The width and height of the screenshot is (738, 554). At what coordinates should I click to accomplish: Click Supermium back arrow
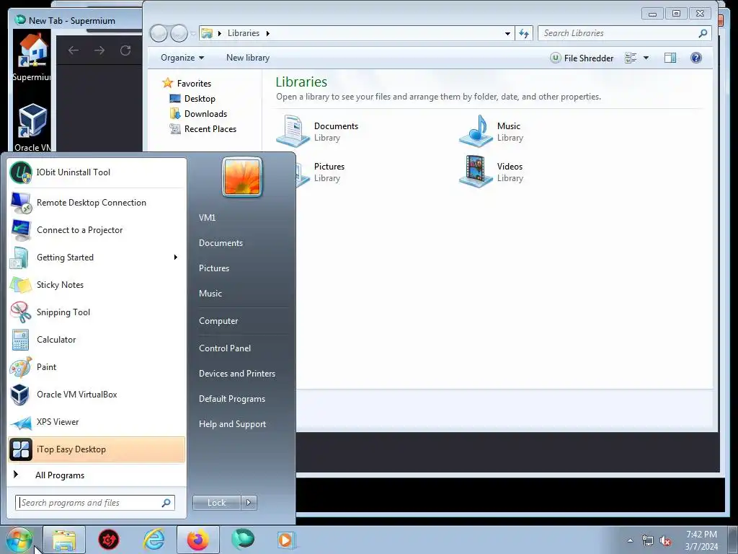pos(74,50)
